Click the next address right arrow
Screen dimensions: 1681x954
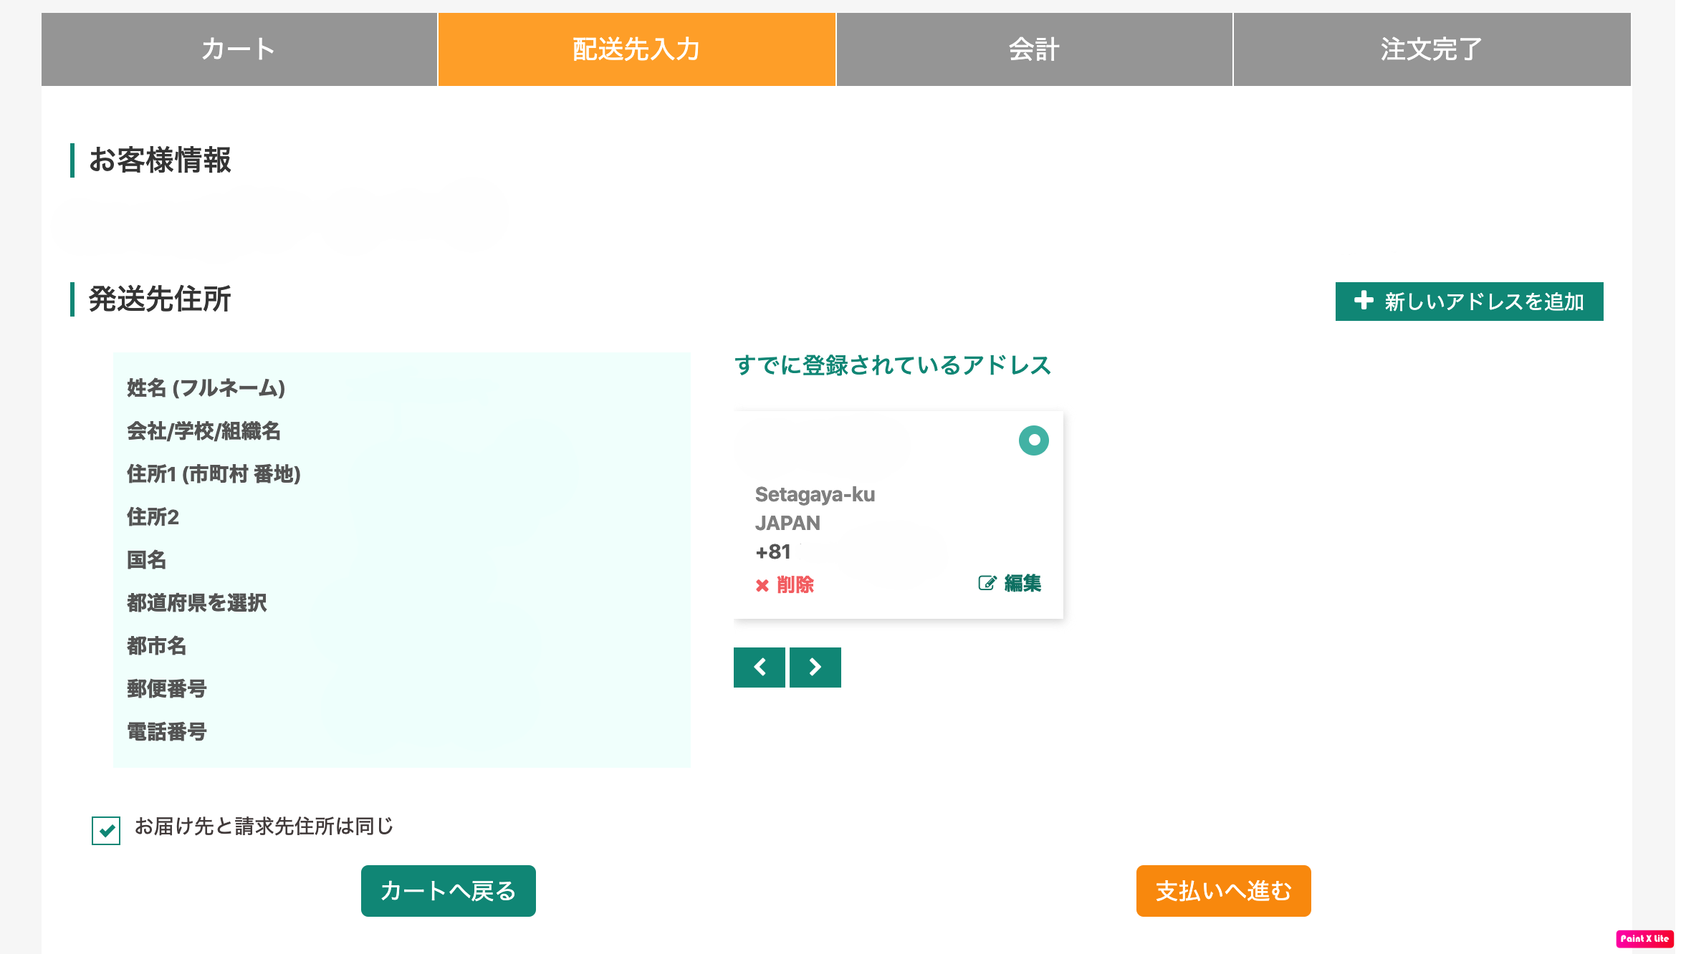coord(815,668)
